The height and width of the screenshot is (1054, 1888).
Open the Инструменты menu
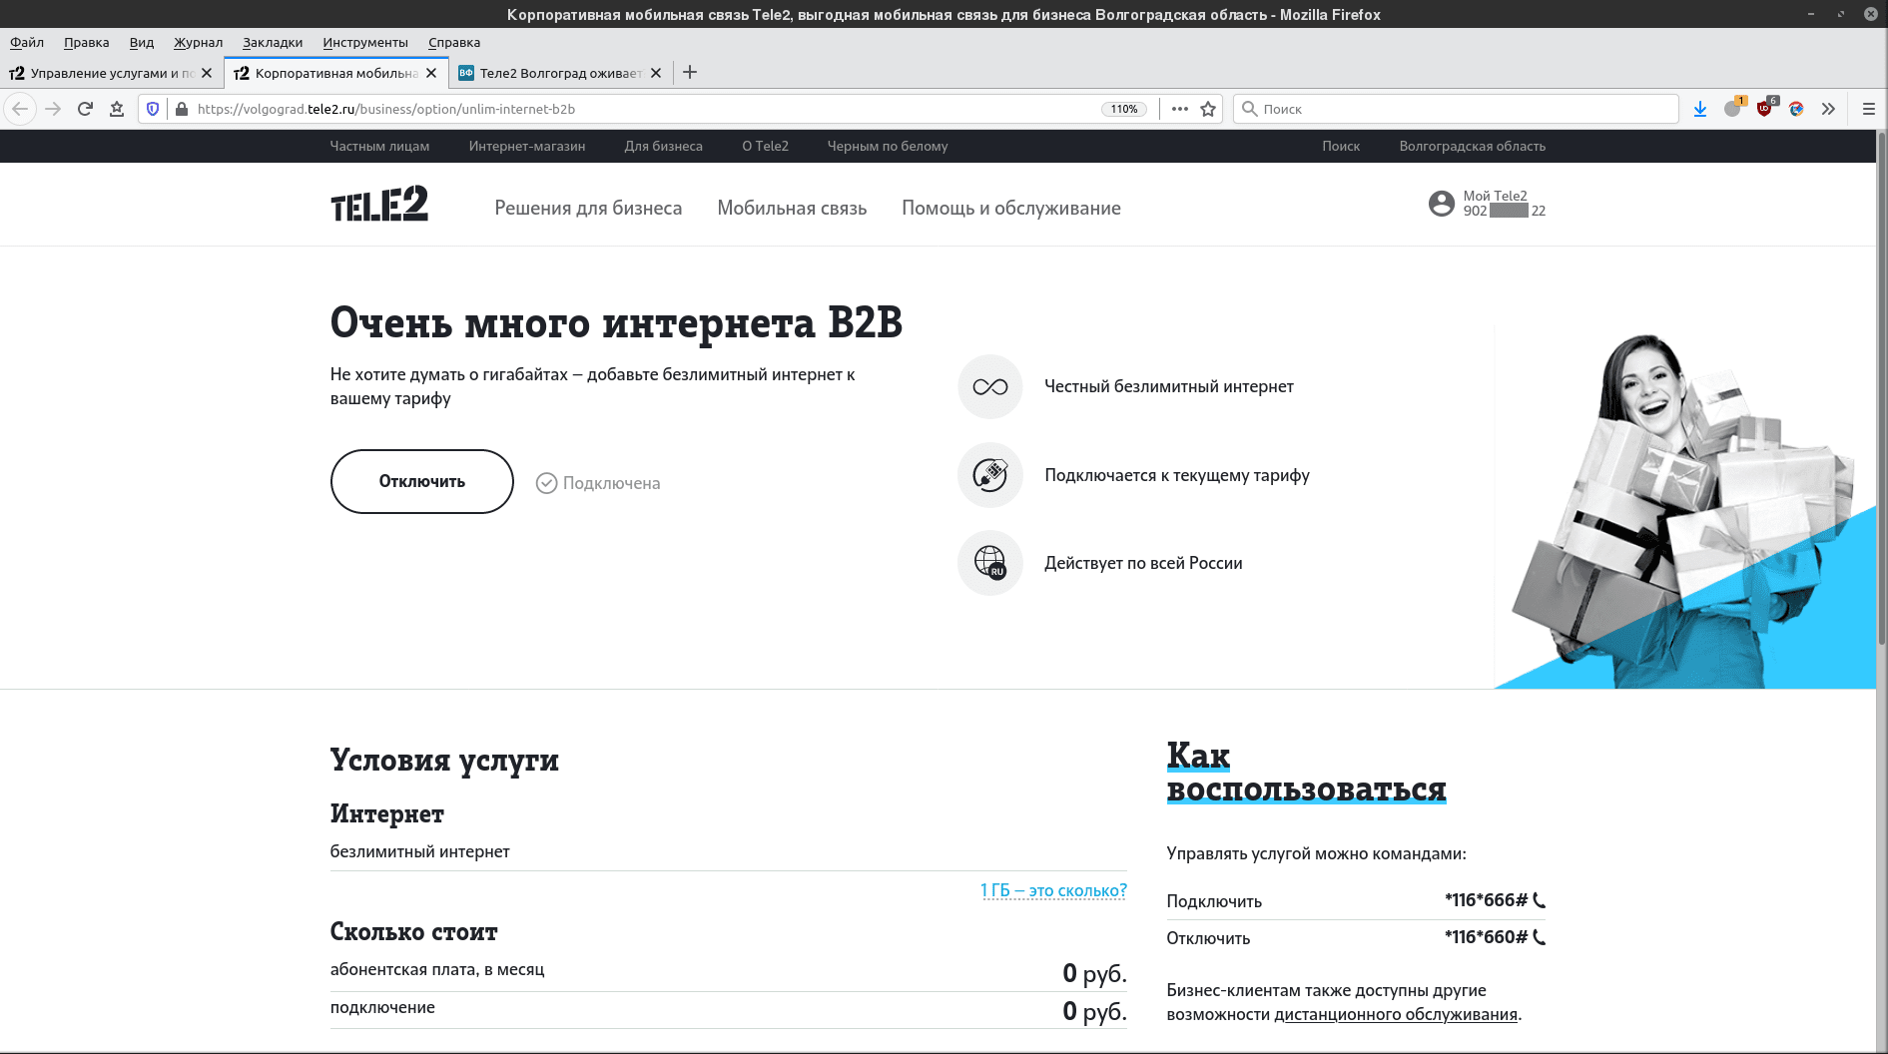point(365,42)
